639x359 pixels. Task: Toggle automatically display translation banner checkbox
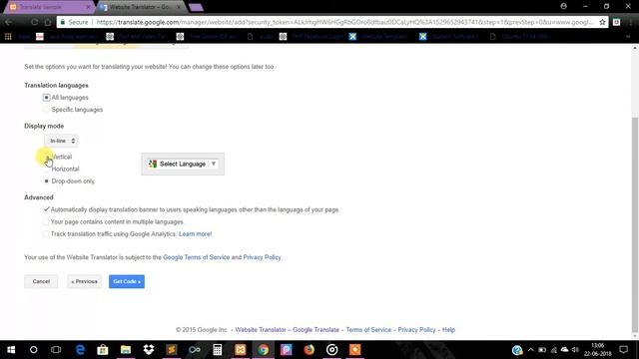[x=46, y=209]
